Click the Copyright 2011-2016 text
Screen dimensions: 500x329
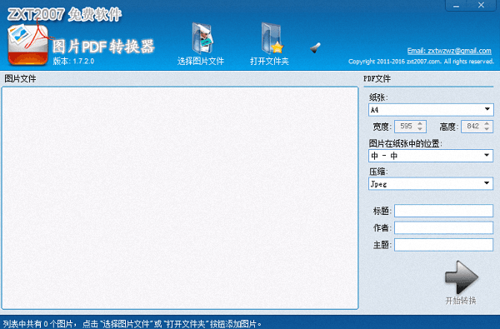click(x=421, y=61)
